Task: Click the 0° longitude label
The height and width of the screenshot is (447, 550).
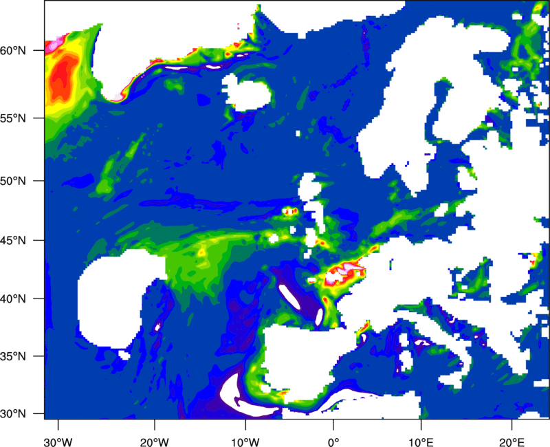Action: 333,442
